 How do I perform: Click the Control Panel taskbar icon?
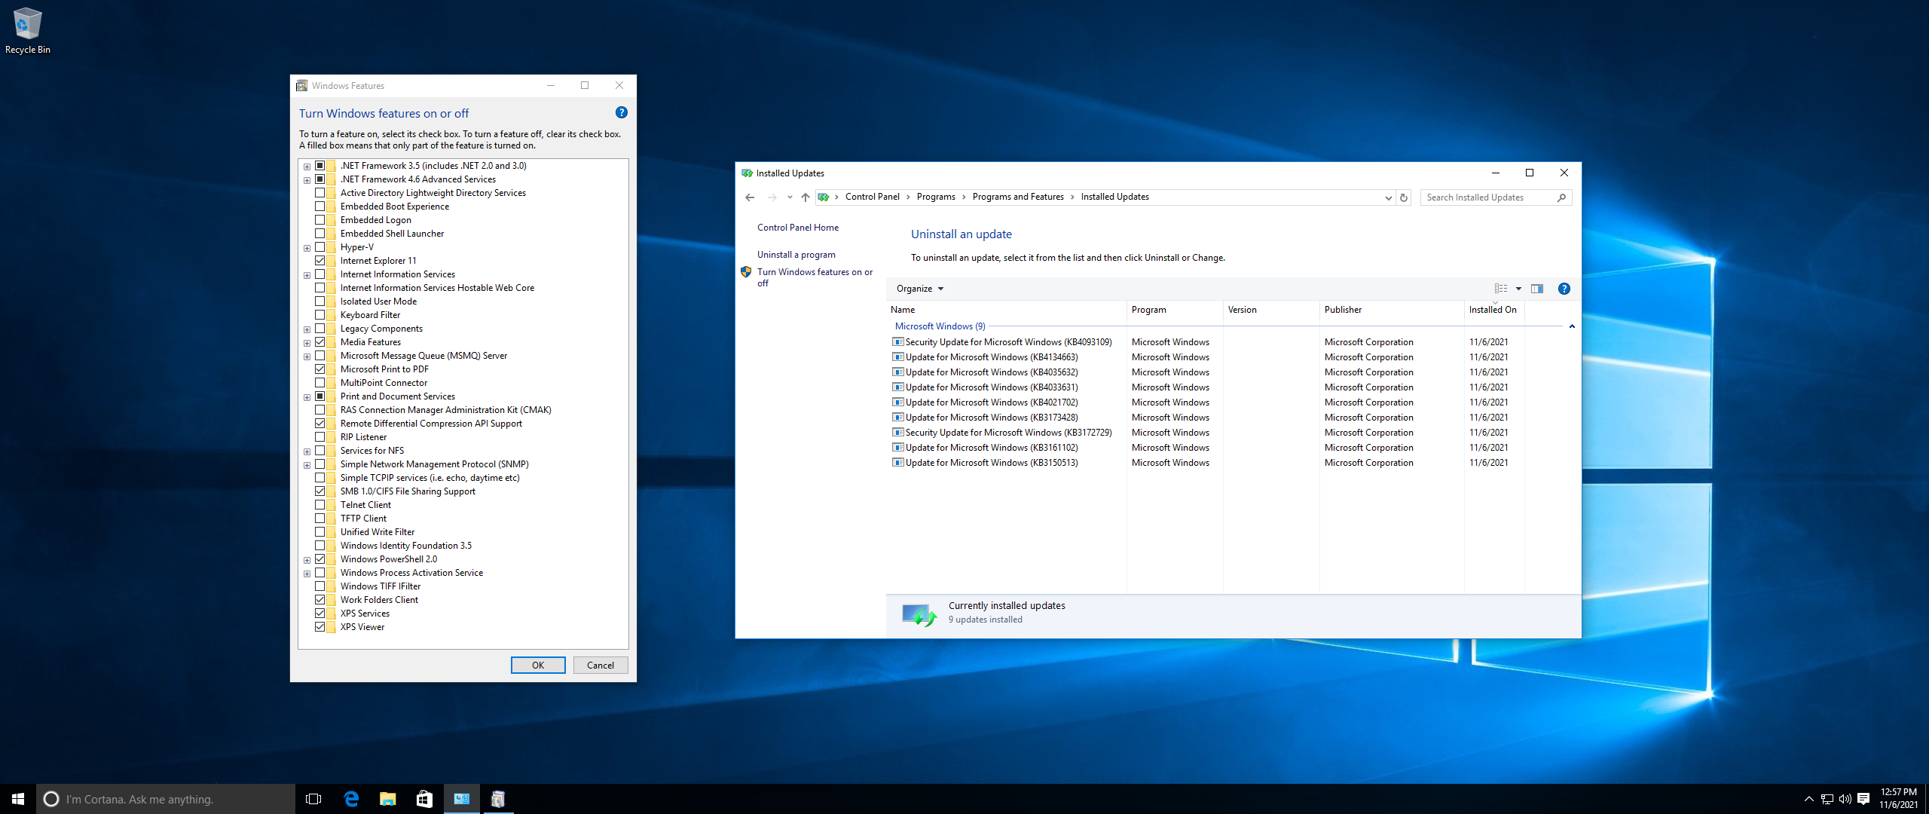(x=462, y=799)
